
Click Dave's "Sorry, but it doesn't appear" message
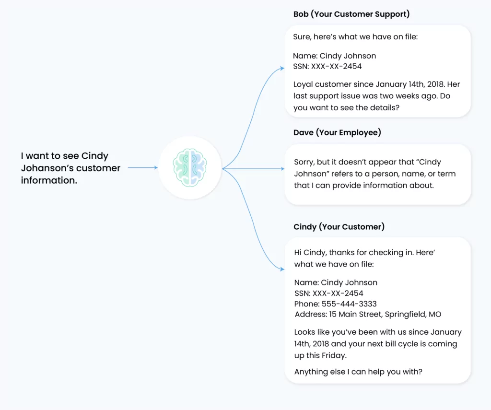coord(375,174)
